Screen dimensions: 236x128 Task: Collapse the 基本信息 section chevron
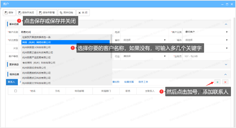coord(226,24)
